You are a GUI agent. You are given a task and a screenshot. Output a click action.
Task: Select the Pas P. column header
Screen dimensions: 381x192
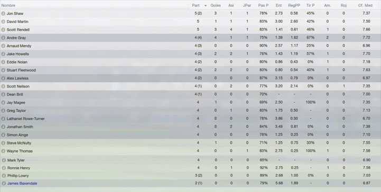coord(263,5)
